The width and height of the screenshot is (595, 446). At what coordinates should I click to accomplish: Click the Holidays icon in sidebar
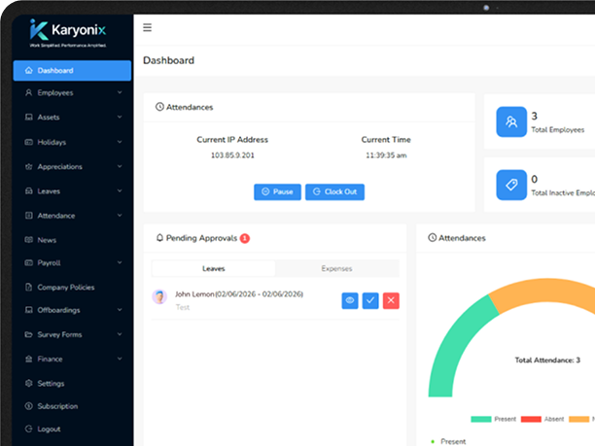(x=29, y=142)
